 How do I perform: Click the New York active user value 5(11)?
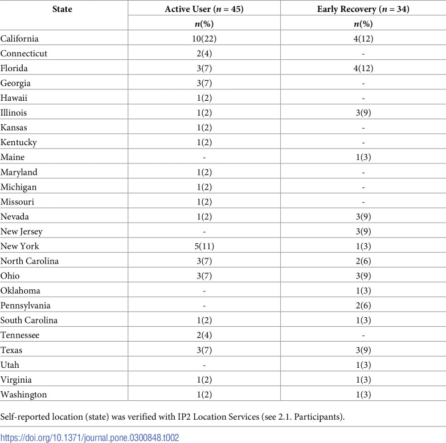point(204,246)
